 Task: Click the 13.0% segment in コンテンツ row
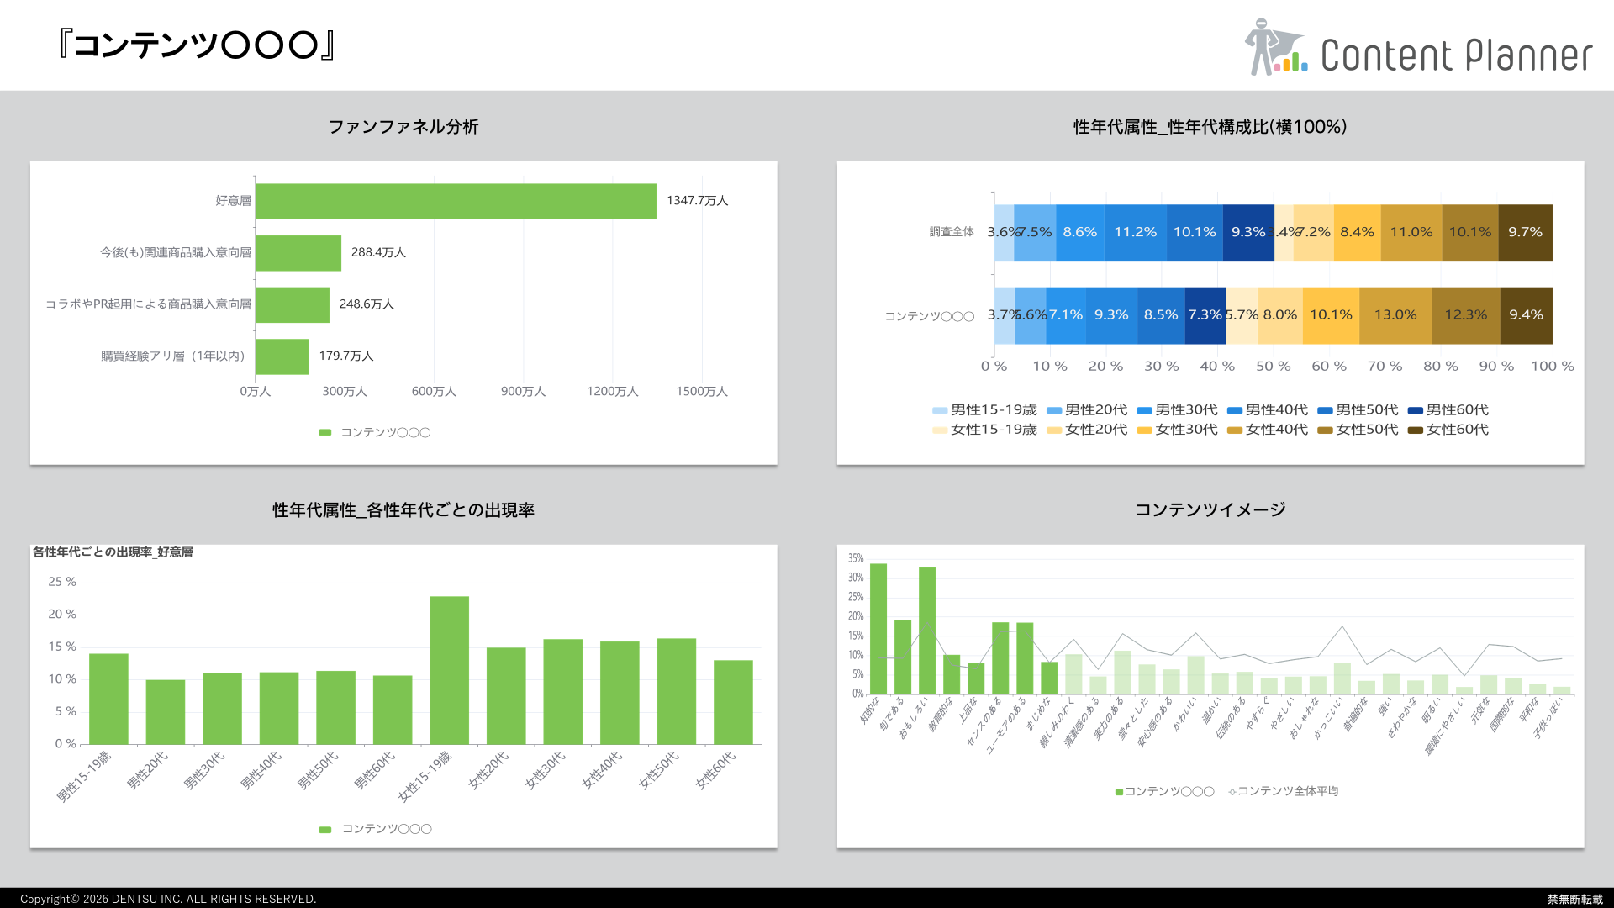tap(1395, 315)
